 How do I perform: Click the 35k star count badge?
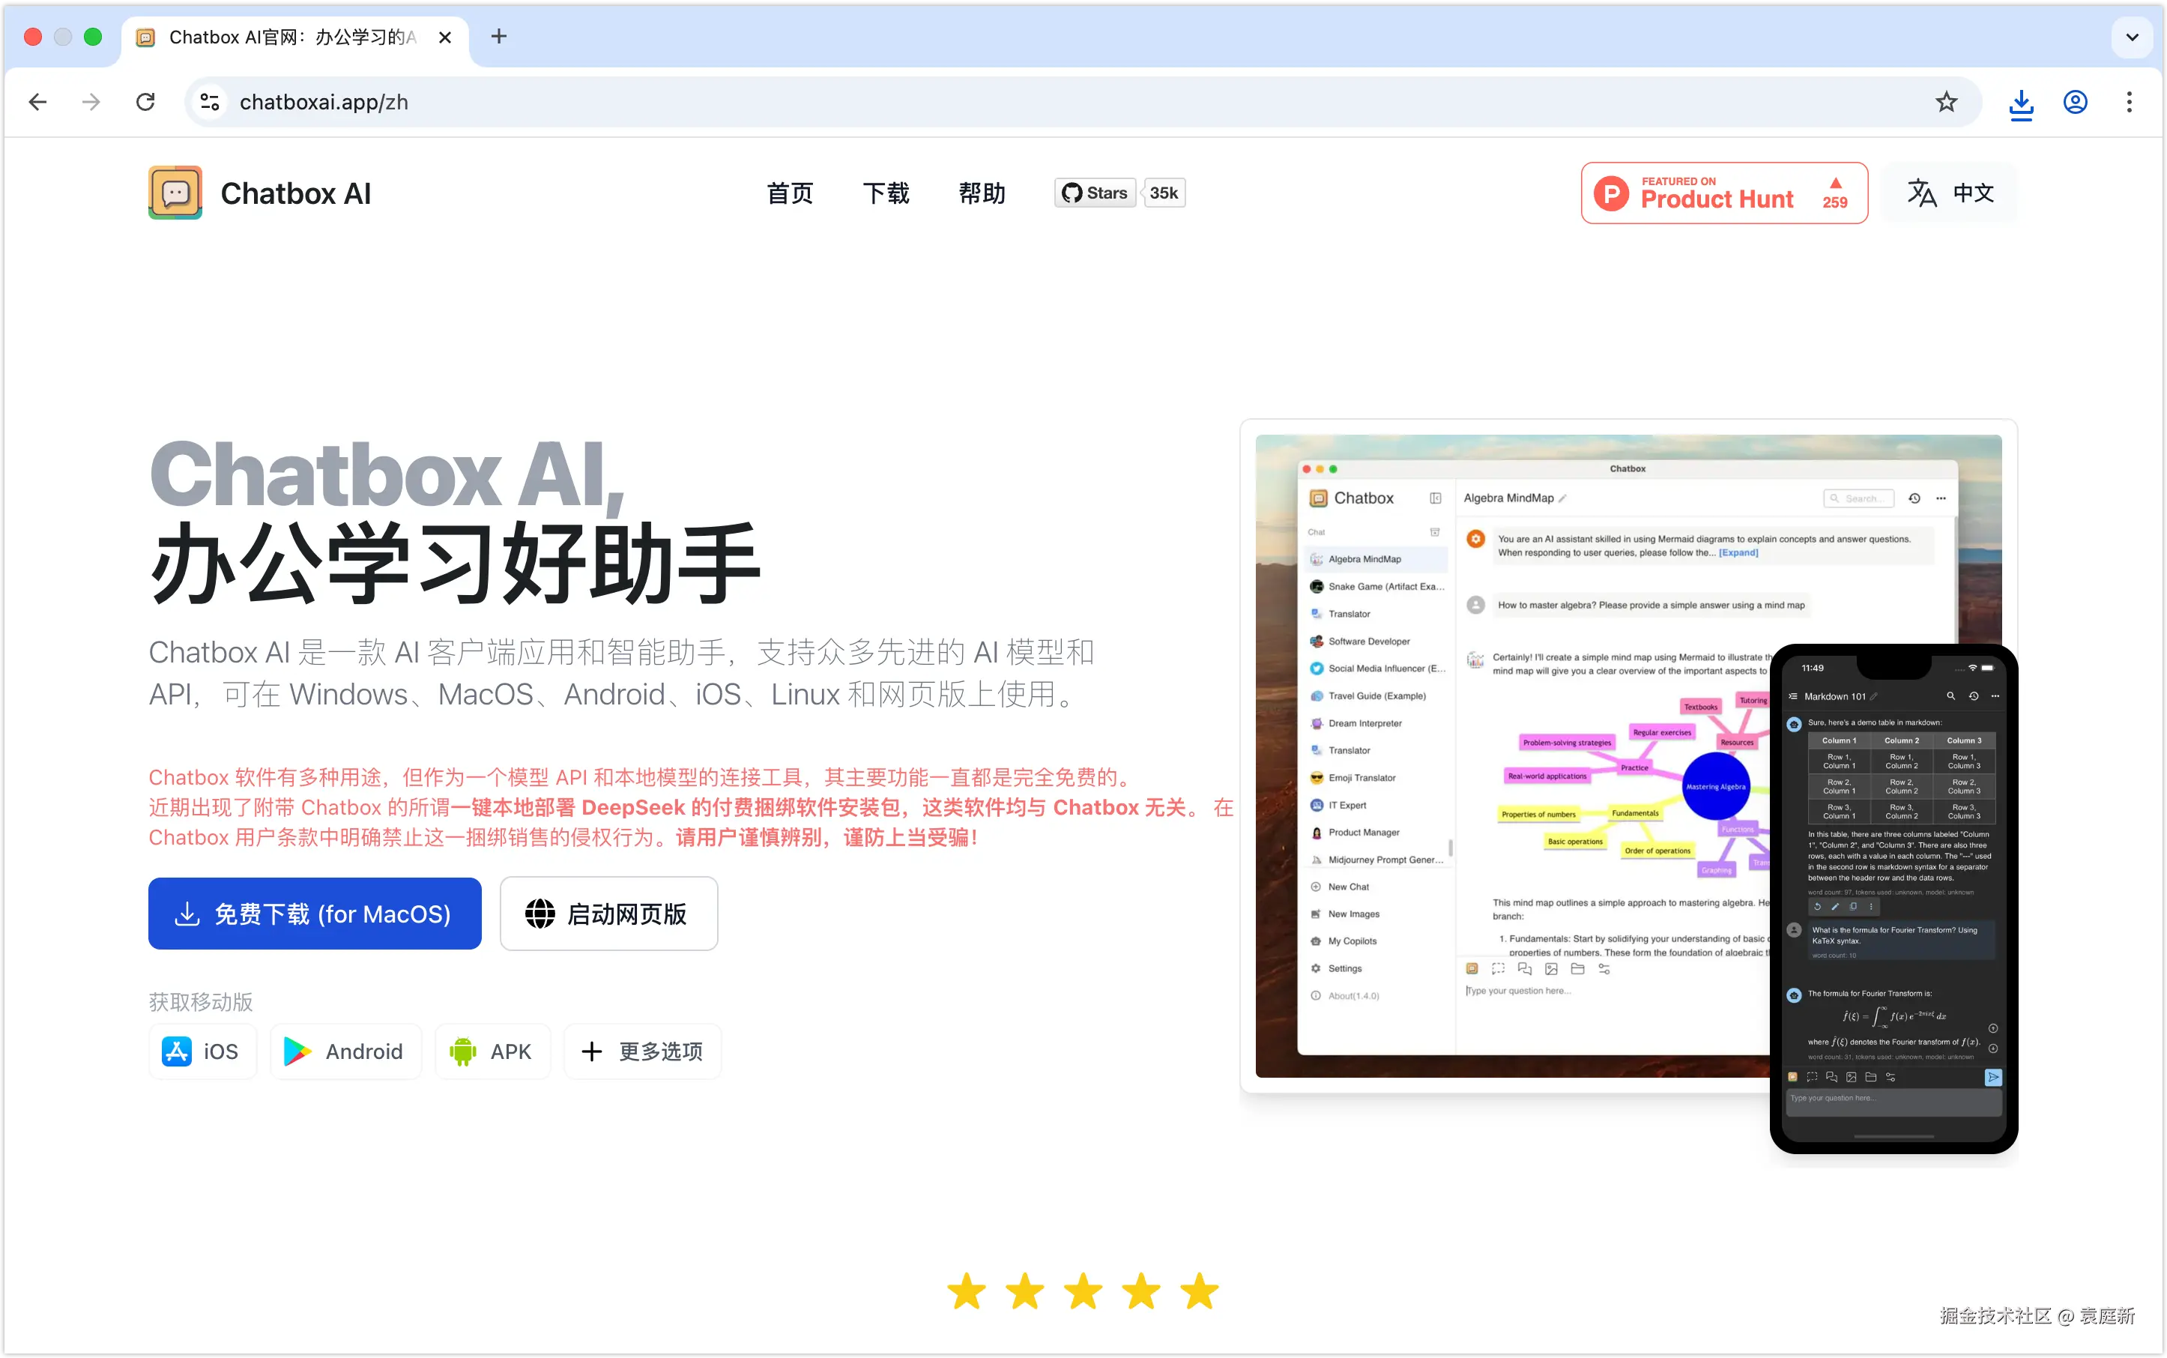point(1164,193)
